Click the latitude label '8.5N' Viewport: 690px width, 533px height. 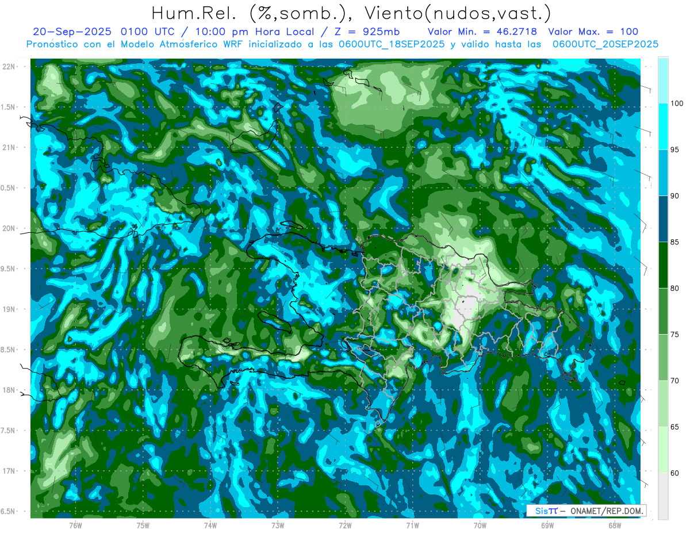[8, 350]
